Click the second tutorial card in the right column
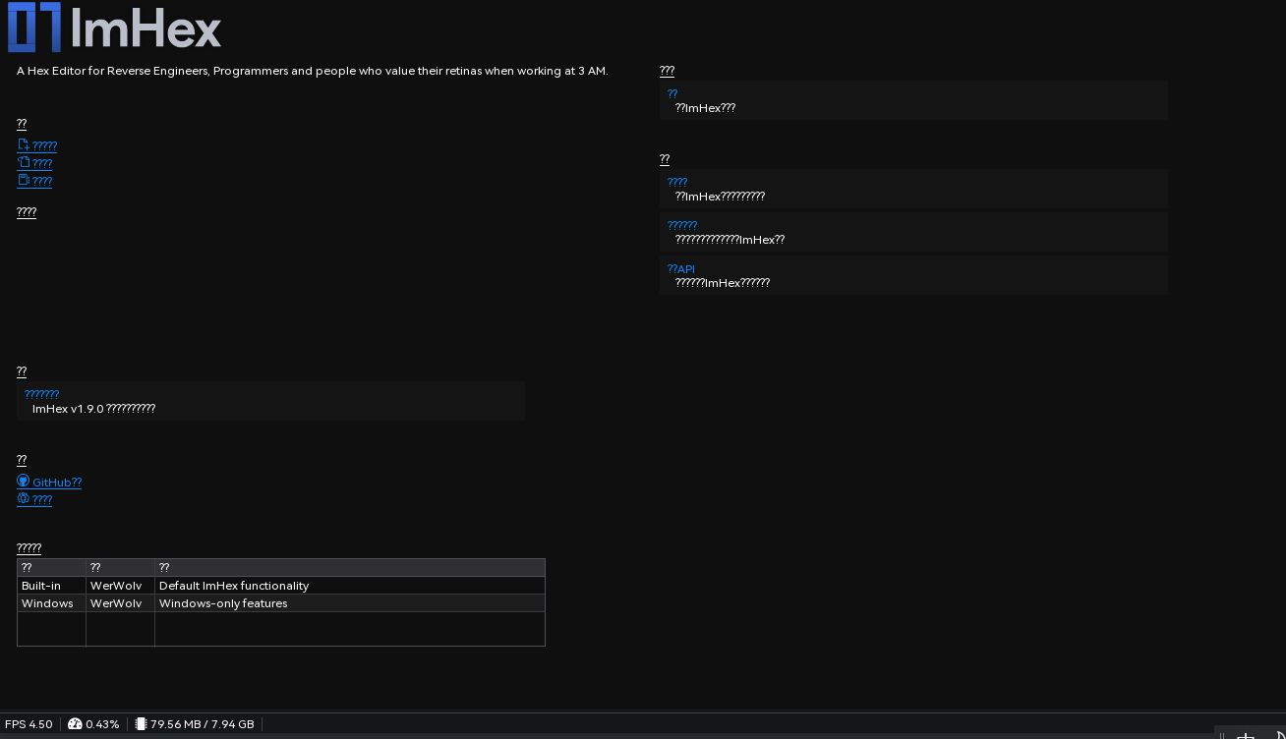 [913, 232]
